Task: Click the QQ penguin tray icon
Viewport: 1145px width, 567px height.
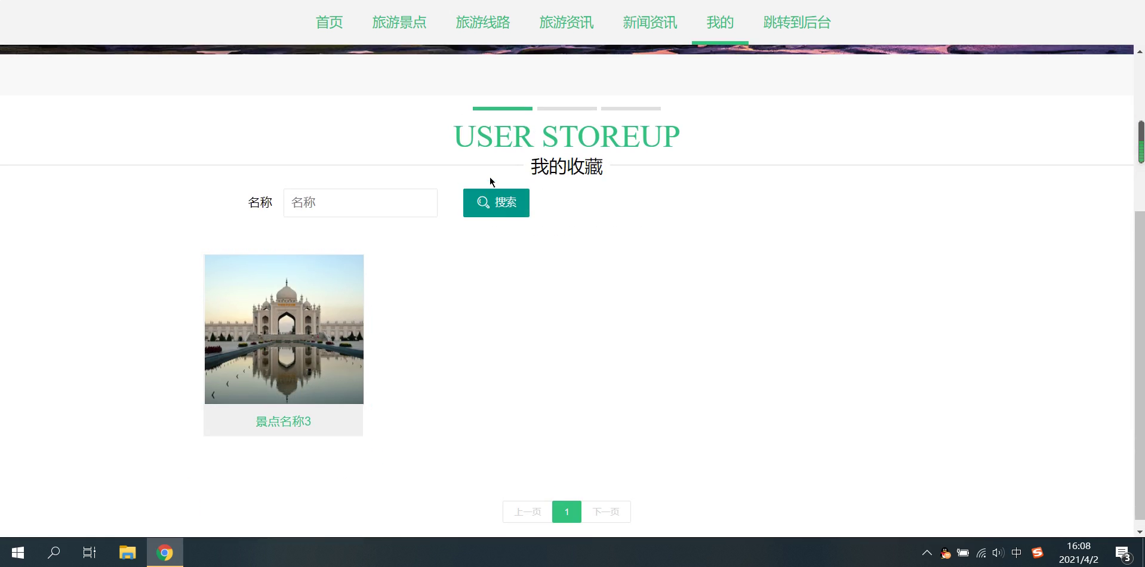Action: pyautogui.click(x=945, y=553)
